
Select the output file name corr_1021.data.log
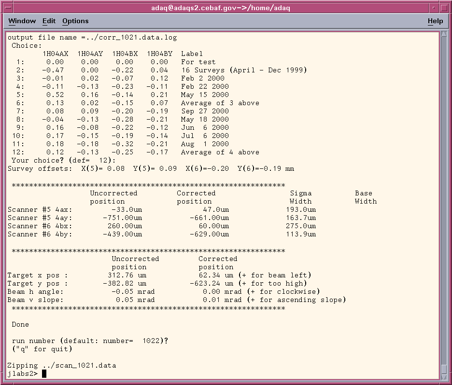[138, 38]
